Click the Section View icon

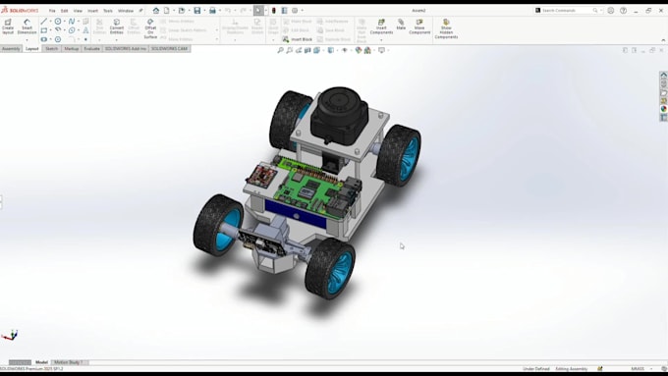[x=307, y=50]
